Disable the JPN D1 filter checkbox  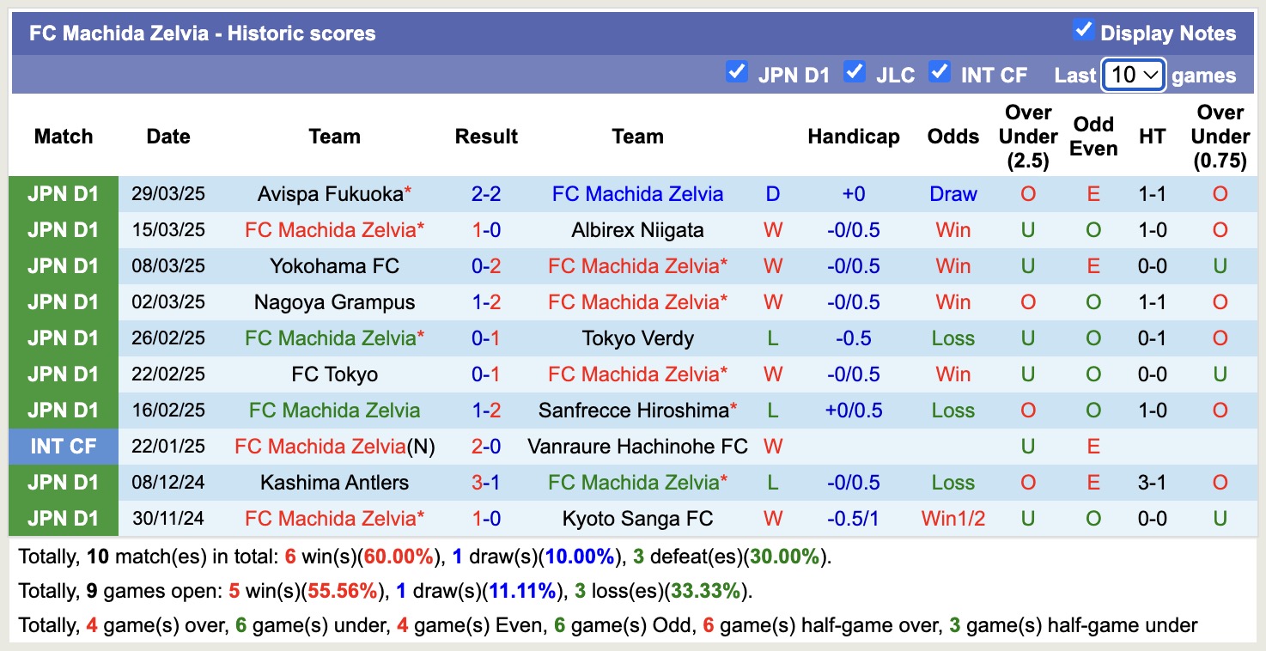(737, 72)
